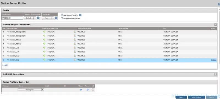Click FACTORY-DEFAULT MAC for port 1
Screen dimensions: 220x99
tap(170, 32)
